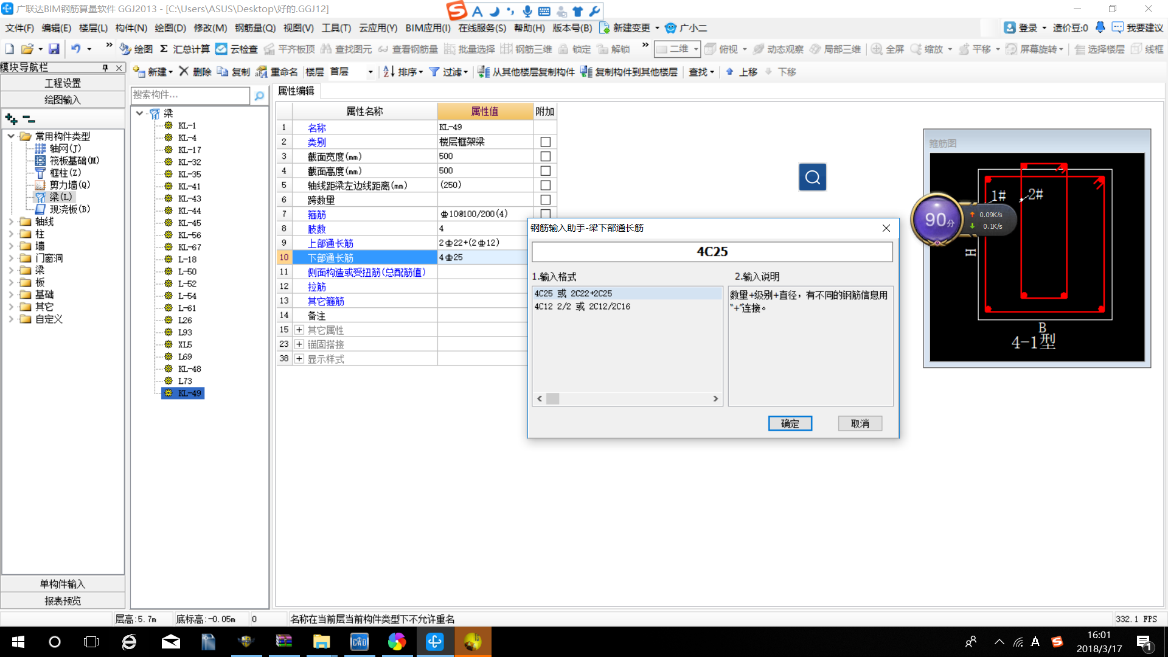Open File Explorer on taskbar

tap(321, 642)
